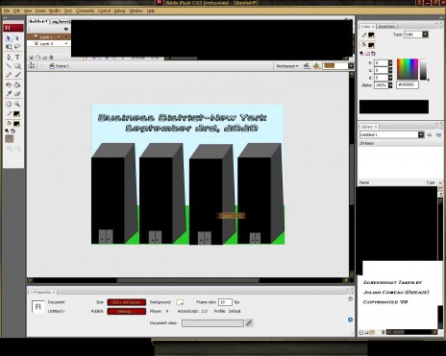The width and height of the screenshot is (446, 356).
Task: Click the brightness slider in Color panel
Action: 424,69
